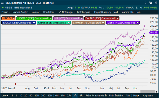Select the Alla time range

(127, 96)
